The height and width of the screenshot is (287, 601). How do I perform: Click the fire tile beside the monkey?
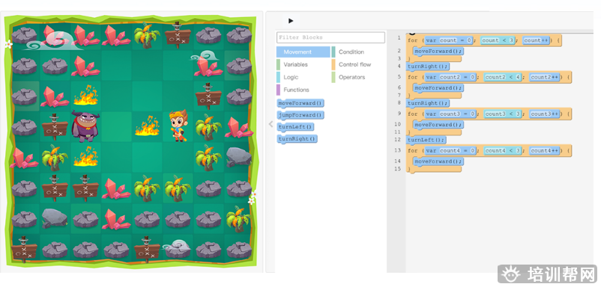(147, 126)
